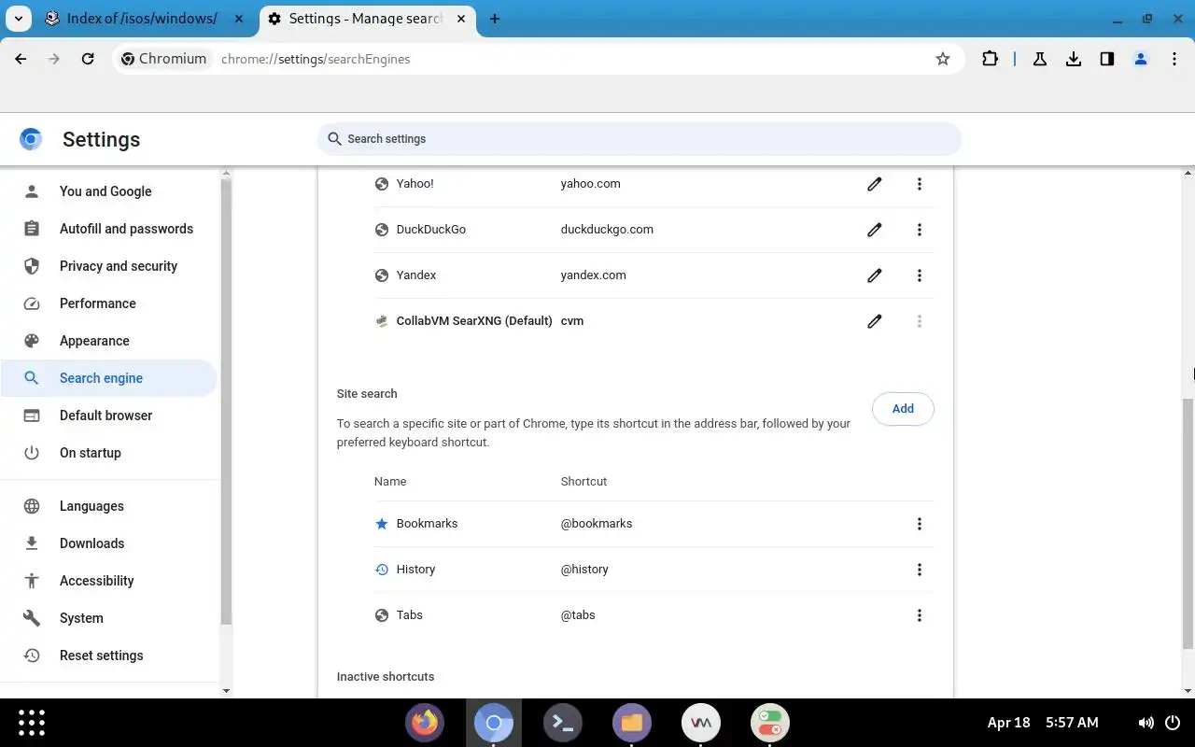Screen dimensions: 1195x747
Task: Click the Add site search button
Action: [903, 408]
